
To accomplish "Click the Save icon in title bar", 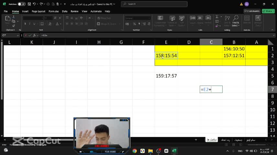I will click(29, 4).
